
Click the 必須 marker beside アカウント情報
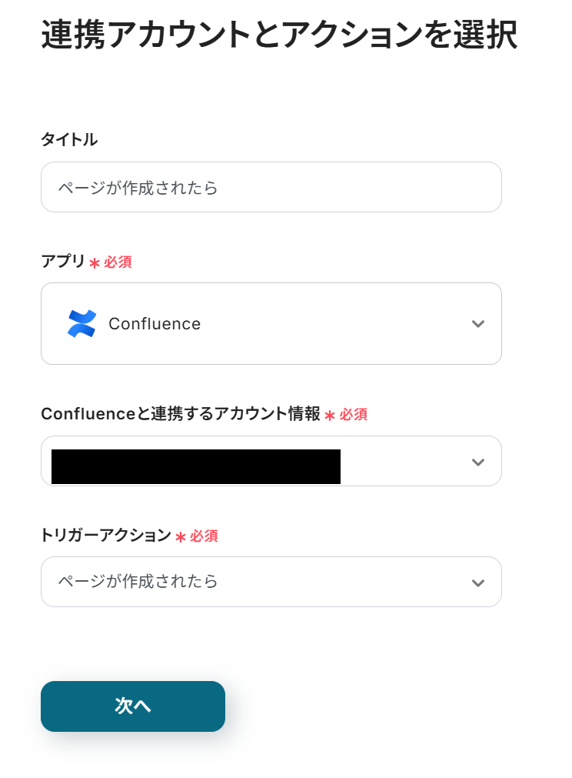(353, 414)
